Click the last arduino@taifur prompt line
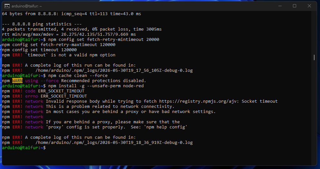The width and height of the screenshot is (320, 169). pyautogui.click(x=24, y=148)
